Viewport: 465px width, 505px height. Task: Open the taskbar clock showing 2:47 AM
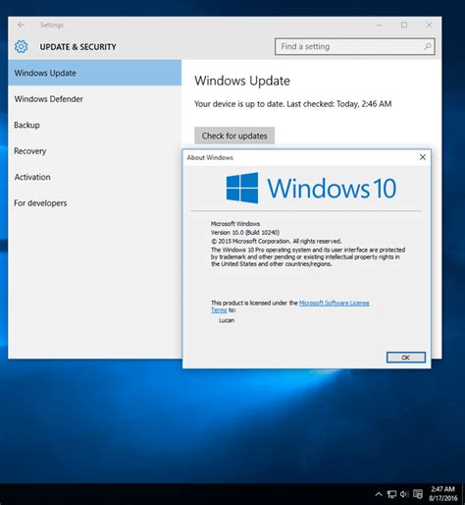pyautogui.click(x=443, y=493)
